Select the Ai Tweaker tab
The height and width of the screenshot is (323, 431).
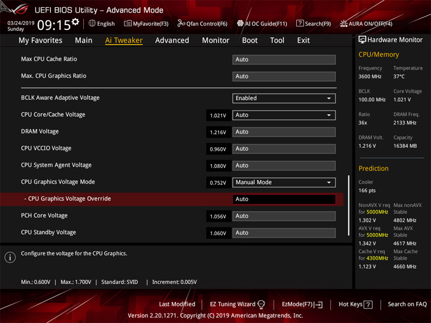[x=124, y=41]
